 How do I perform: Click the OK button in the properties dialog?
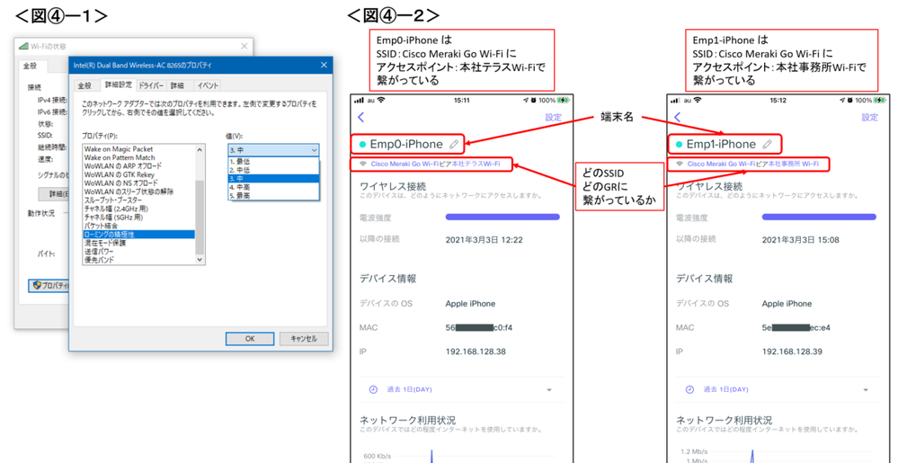coord(249,339)
